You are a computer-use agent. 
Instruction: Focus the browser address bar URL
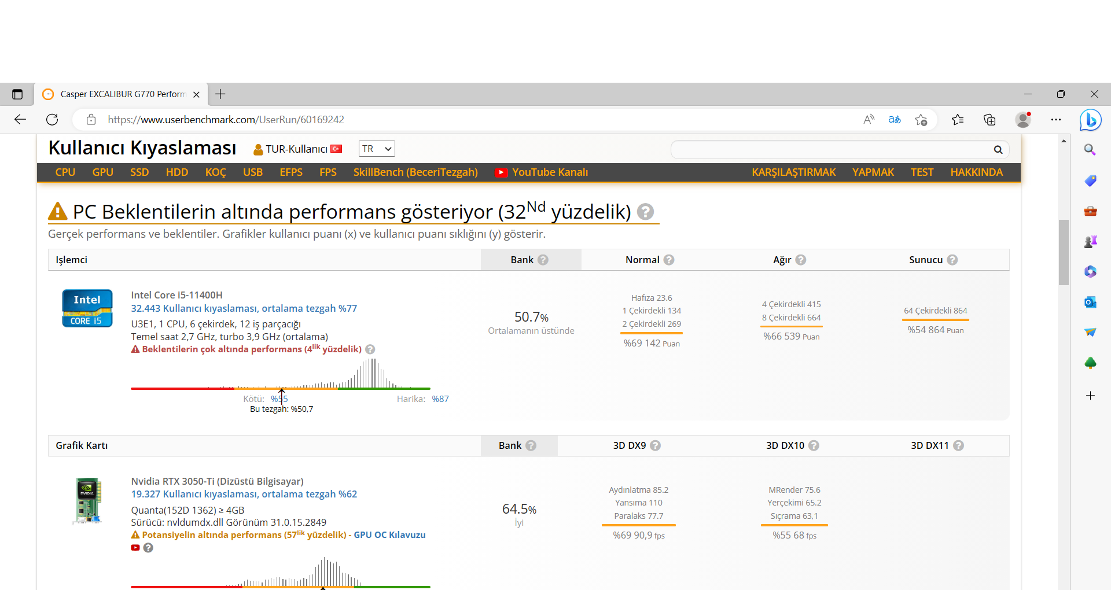coord(226,120)
